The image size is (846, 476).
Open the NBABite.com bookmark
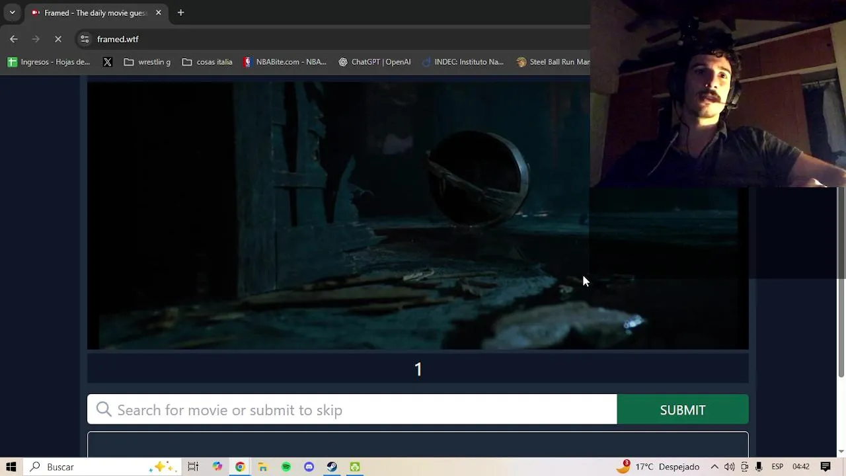click(285, 61)
